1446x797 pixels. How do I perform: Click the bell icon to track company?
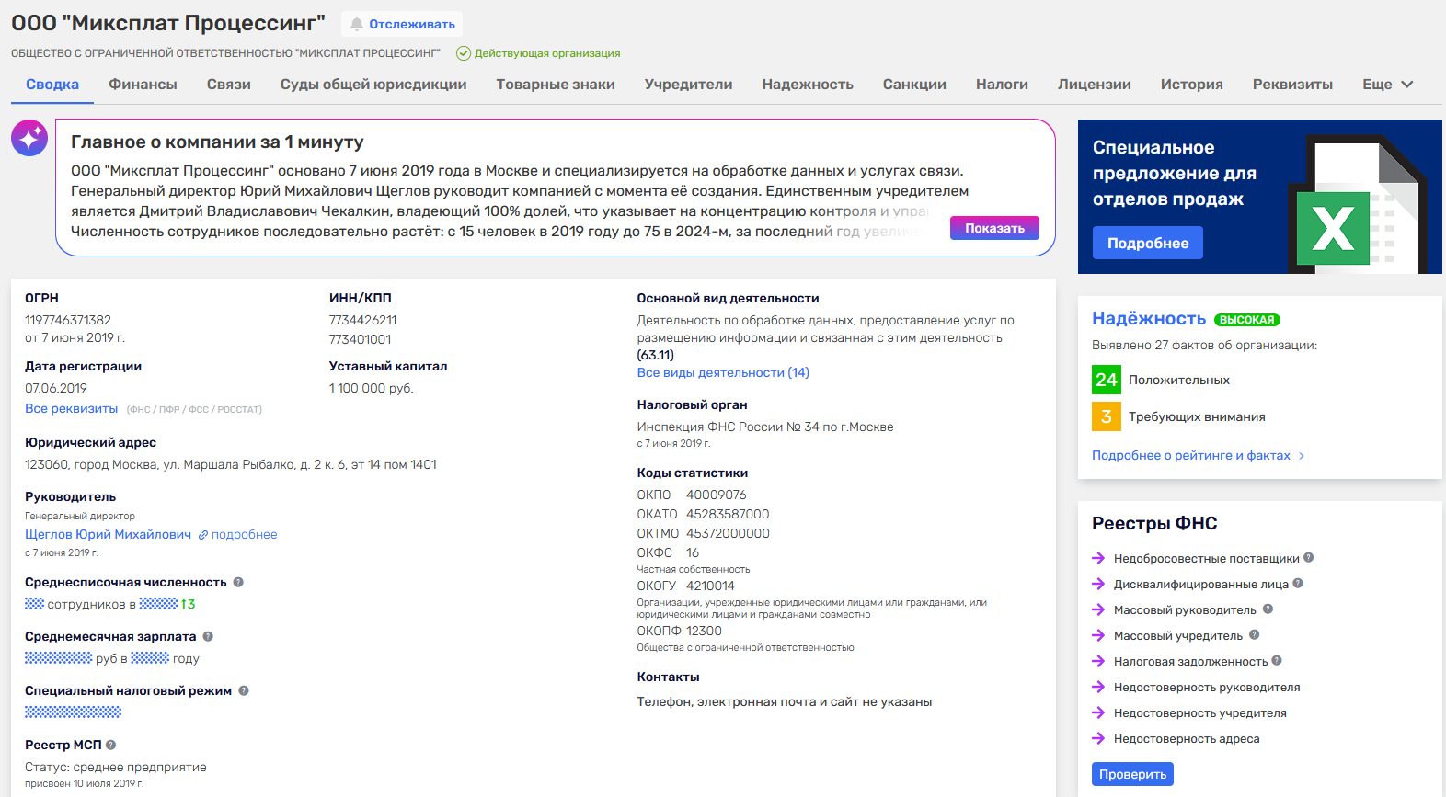[x=357, y=24]
